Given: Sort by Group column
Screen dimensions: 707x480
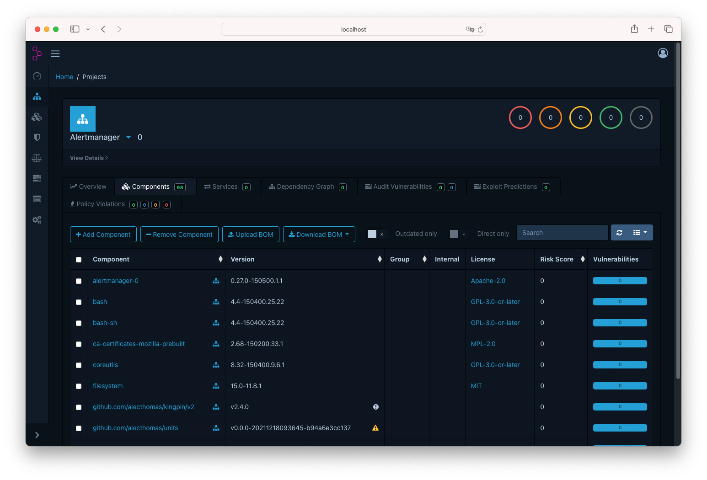Looking at the screenshot, I should point(407,259).
